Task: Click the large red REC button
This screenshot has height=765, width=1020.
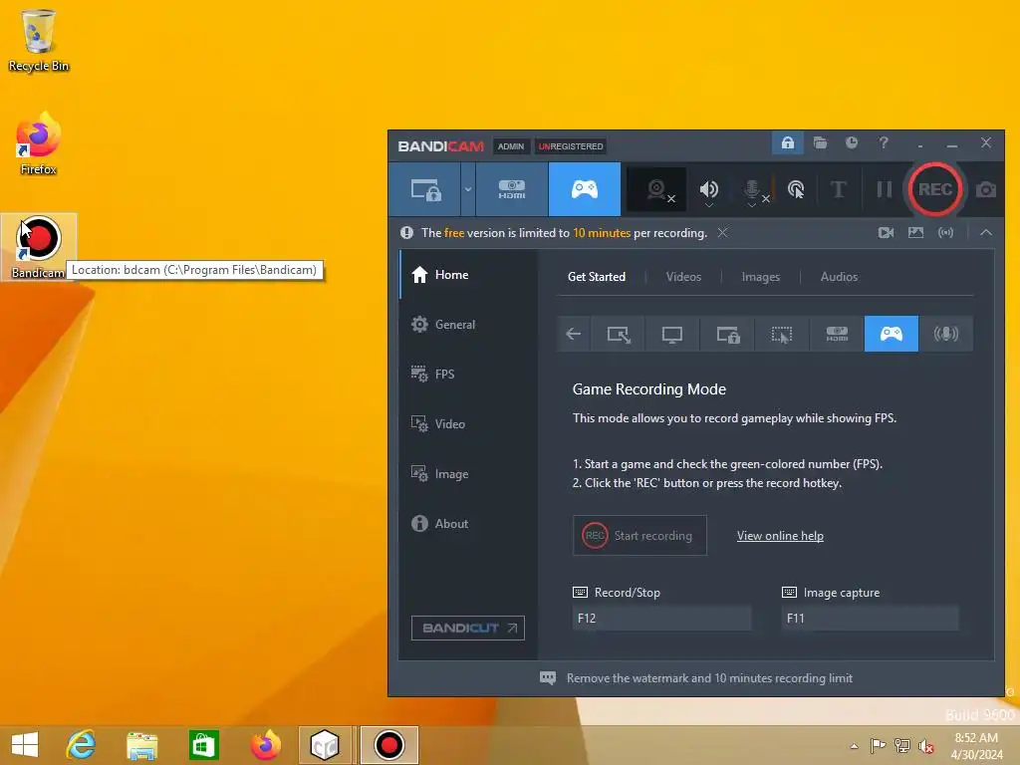Action: click(x=934, y=189)
